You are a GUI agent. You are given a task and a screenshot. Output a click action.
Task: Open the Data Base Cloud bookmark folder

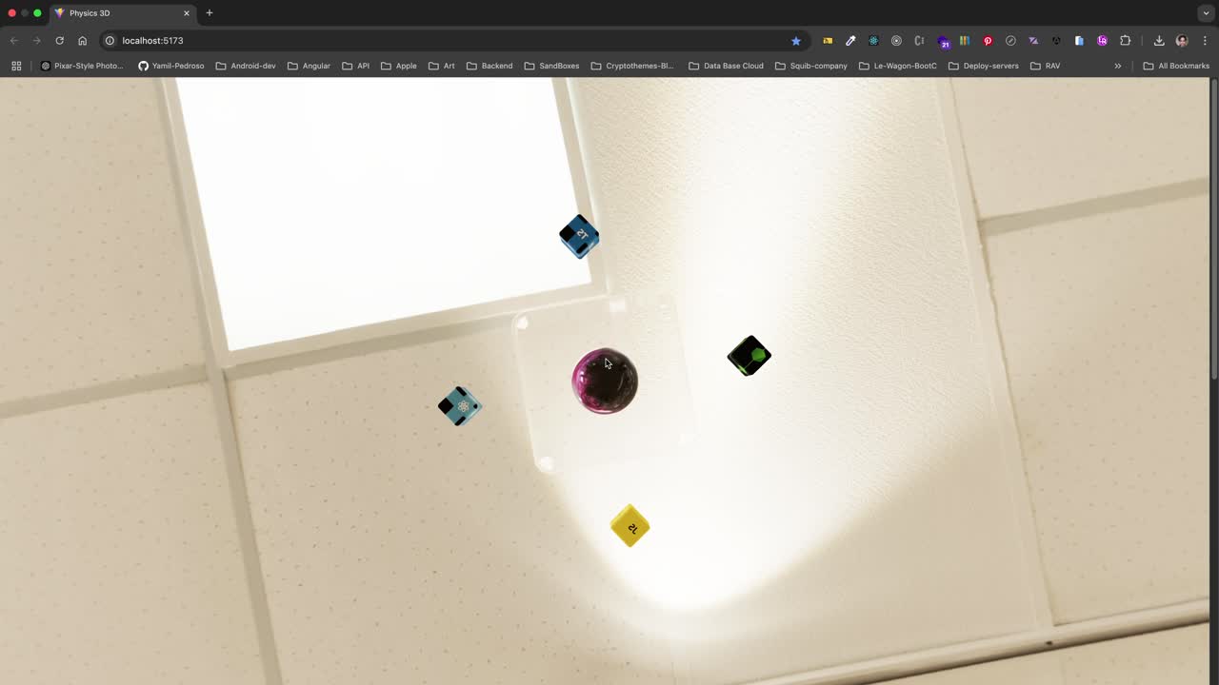coord(726,66)
